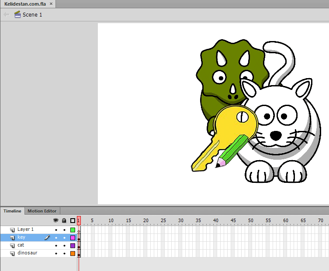This screenshot has width=329, height=271.
Task: Click frame 30 on the timeline ruler
Action: click(x=180, y=220)
